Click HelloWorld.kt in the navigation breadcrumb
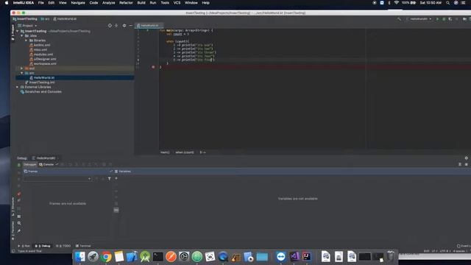The height and width of the screenshot is (265, 471). click(x=66, y=19)
